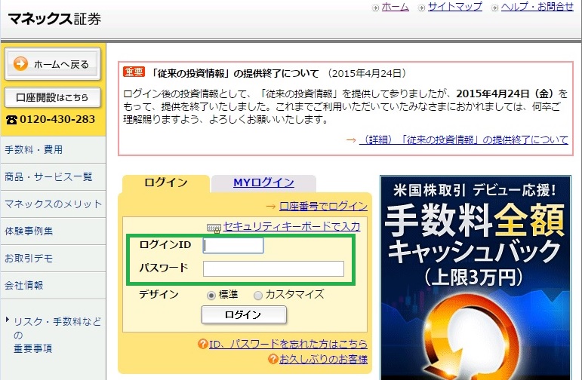582x380 pixels.
Task: Switch to the ログイン tab
Action: click(166, 183)
